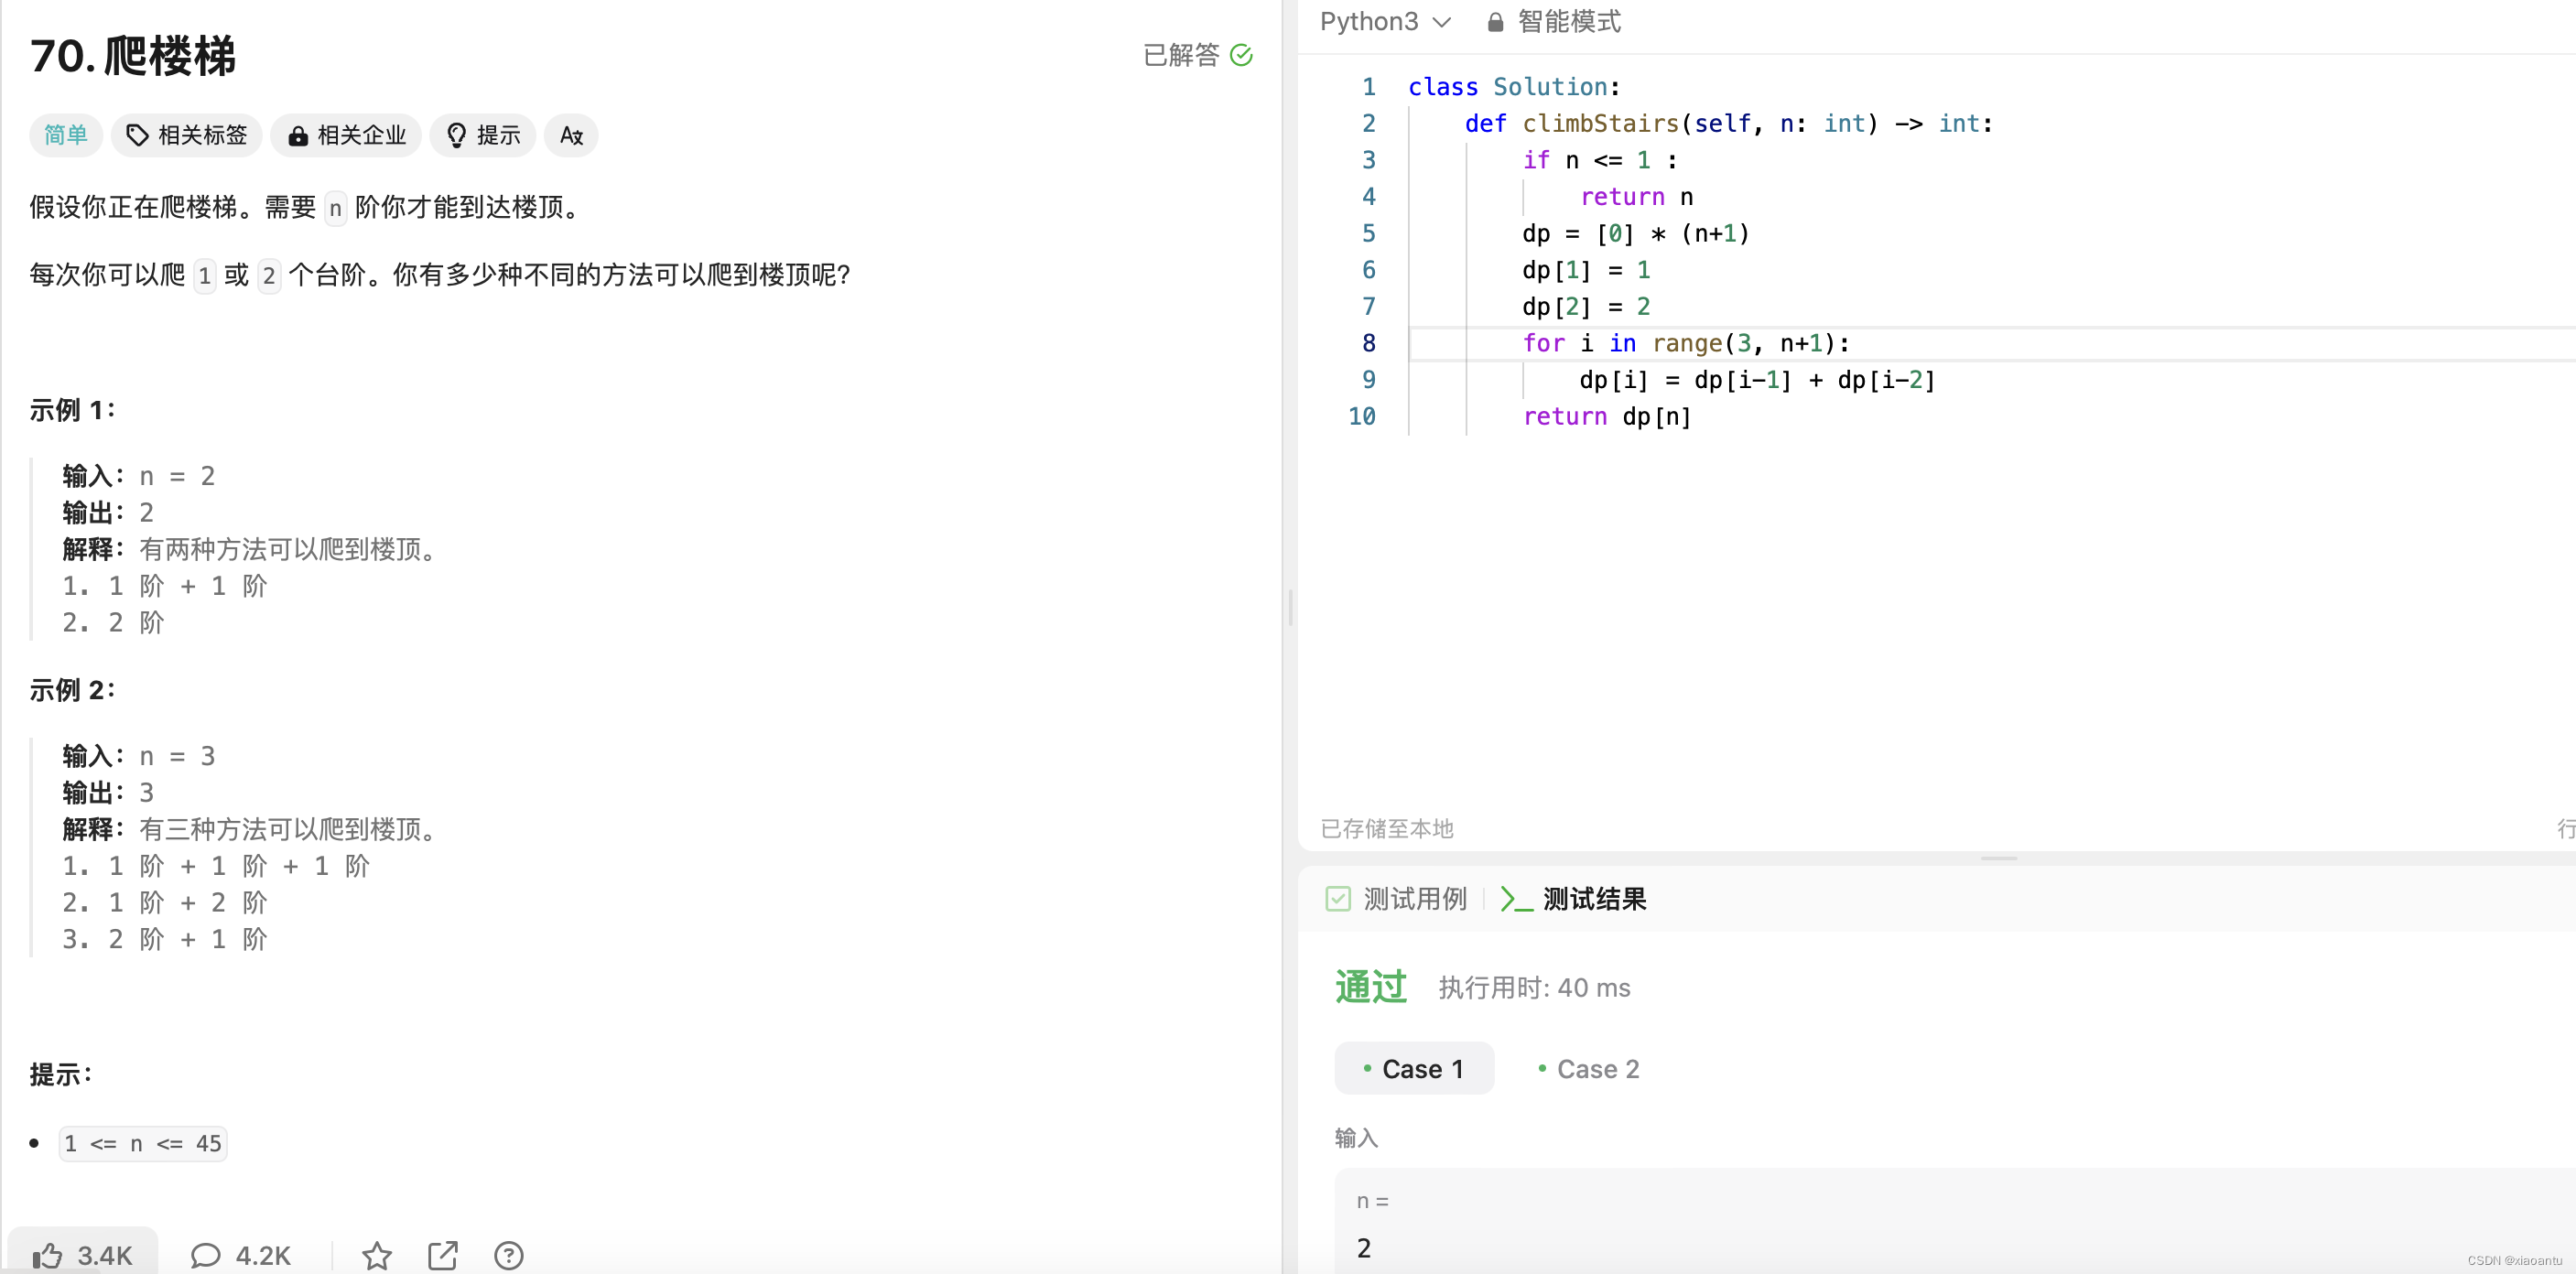
Task: Switch to the 测试结果 test results tab
Action: click(1573, 898)
